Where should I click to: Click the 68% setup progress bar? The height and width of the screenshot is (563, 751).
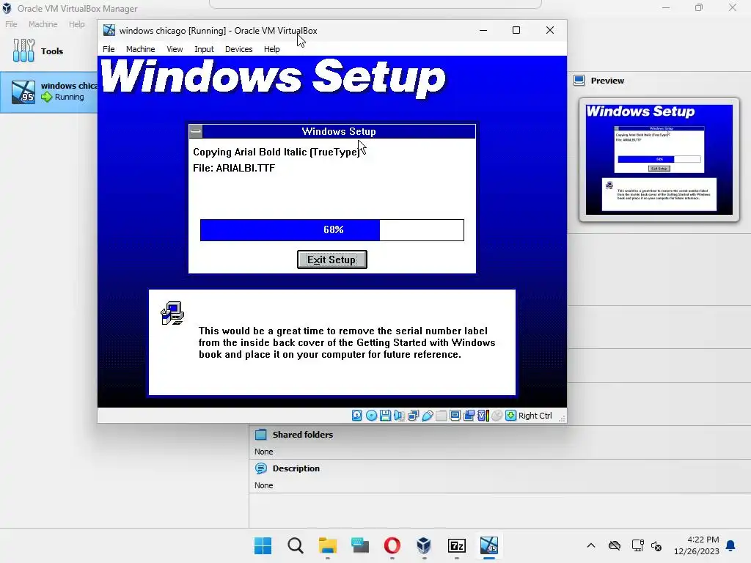[332, 229]
